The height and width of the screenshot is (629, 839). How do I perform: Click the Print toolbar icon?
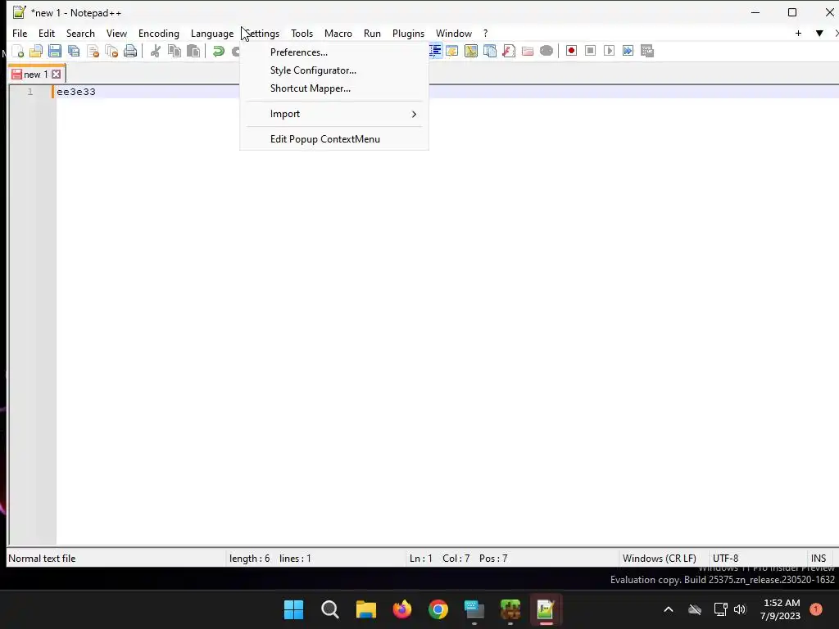pos(130,52)
